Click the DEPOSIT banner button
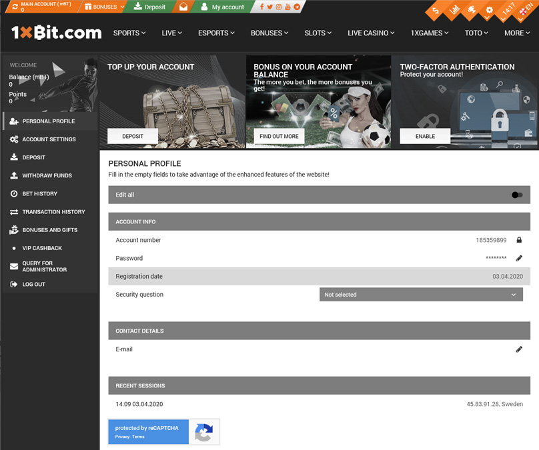The image size is (539, 450). point(133,137)
